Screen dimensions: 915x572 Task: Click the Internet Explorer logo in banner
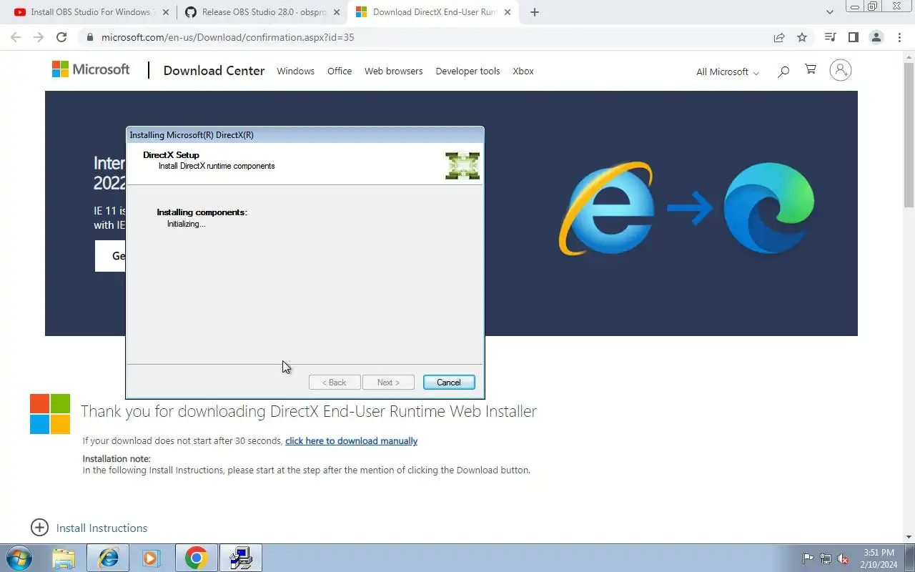(606, 208)
